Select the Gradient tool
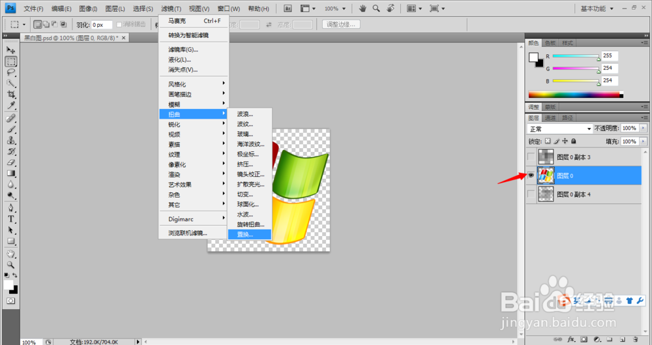The height and width of the screenshot is (345, 652). 11,173
